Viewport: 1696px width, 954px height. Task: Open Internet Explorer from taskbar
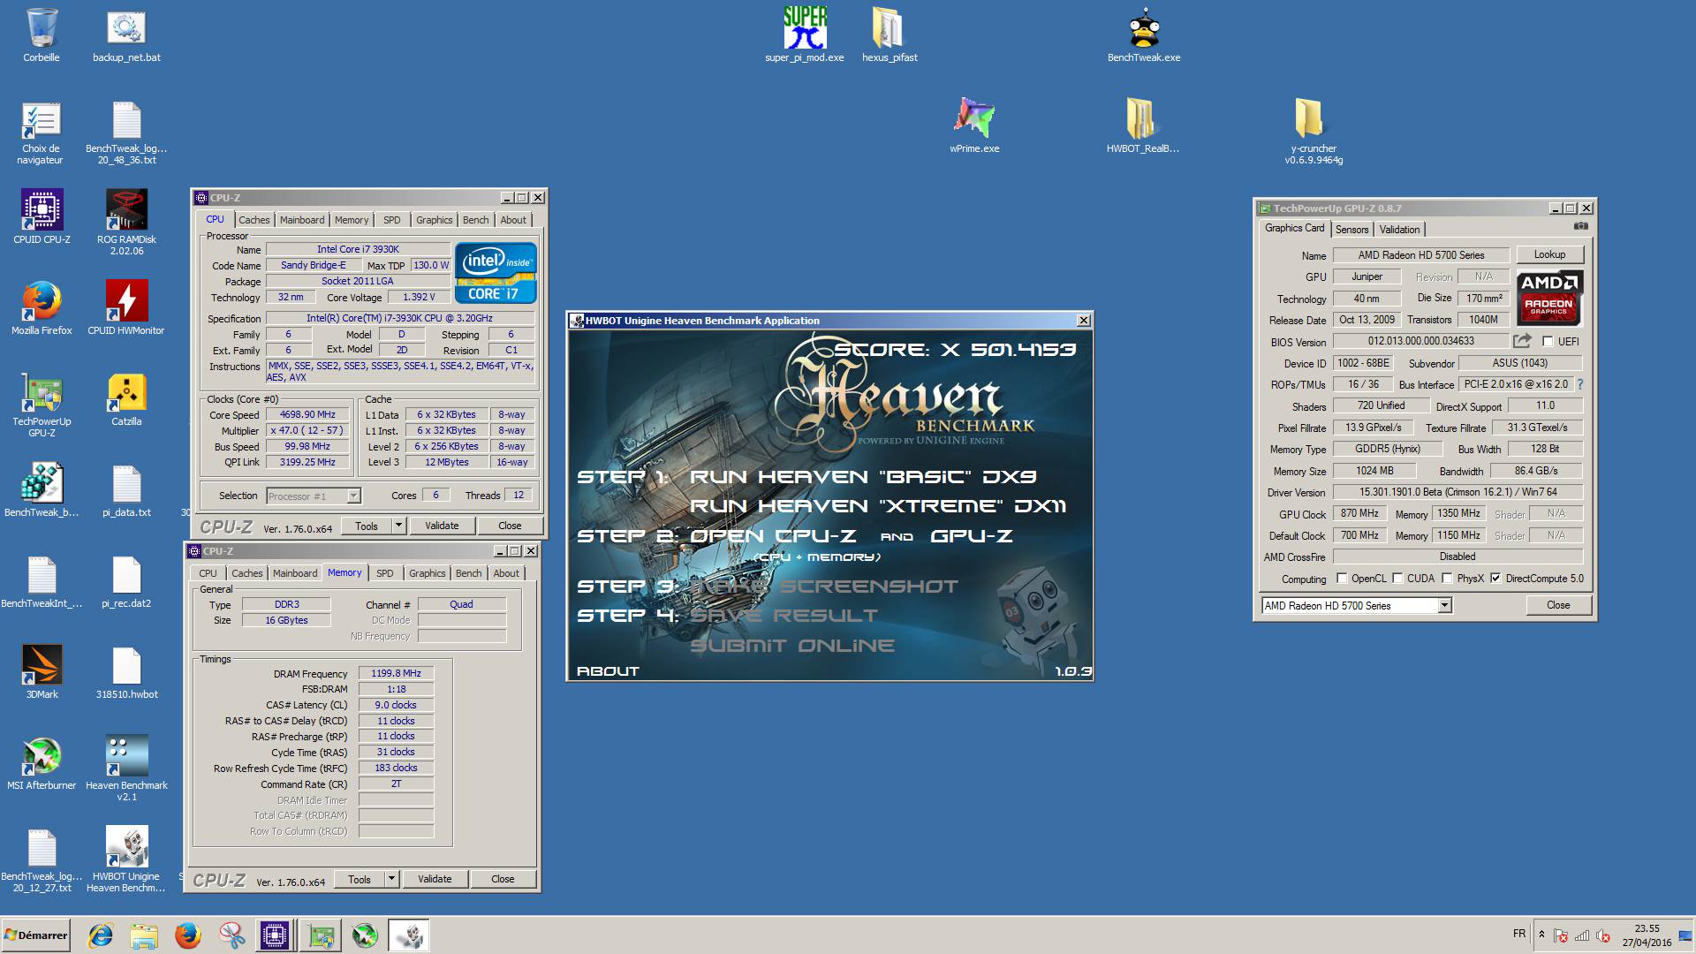[x=101, y=935]
